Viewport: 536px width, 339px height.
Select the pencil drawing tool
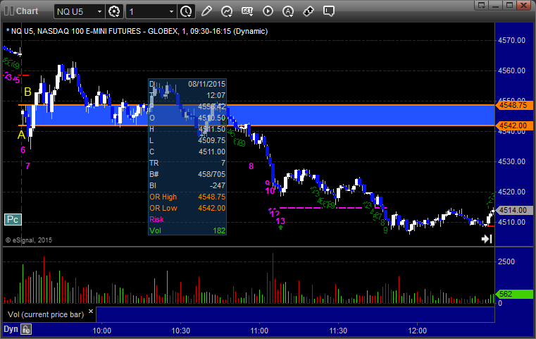click(206, 11)
